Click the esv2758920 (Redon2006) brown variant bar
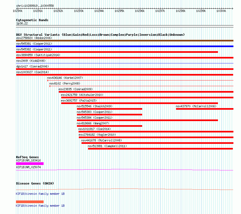 (x=125, y=41)
